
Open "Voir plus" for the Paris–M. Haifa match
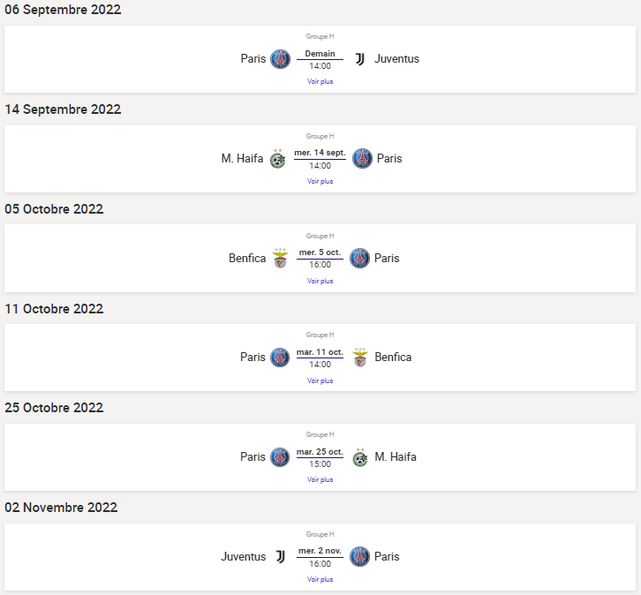click(x=320, y=479)
